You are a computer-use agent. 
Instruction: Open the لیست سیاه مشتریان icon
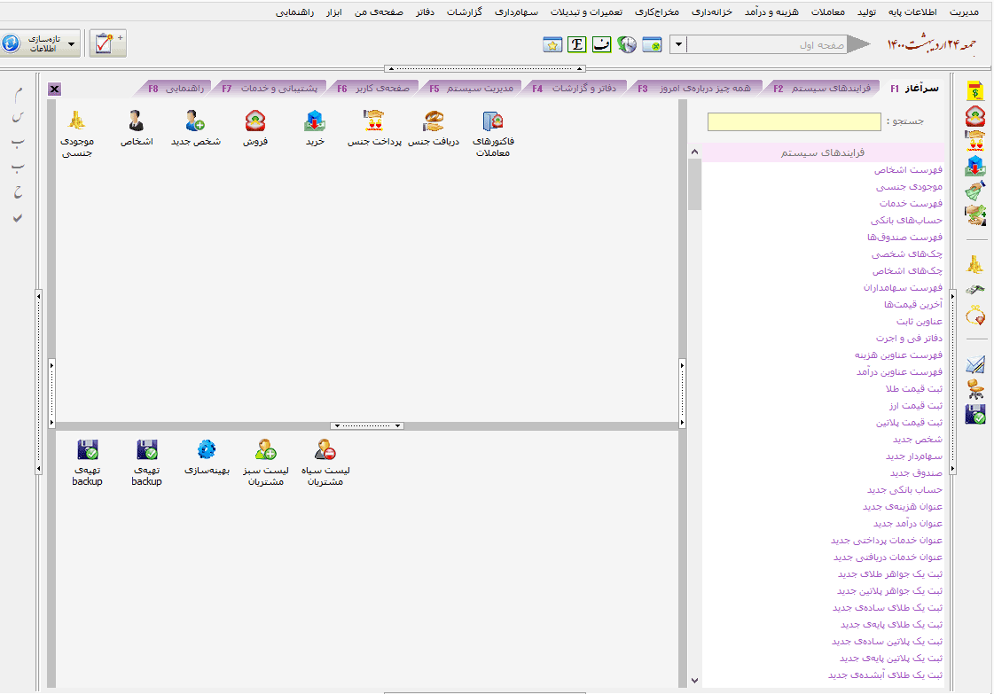point(325,450)
